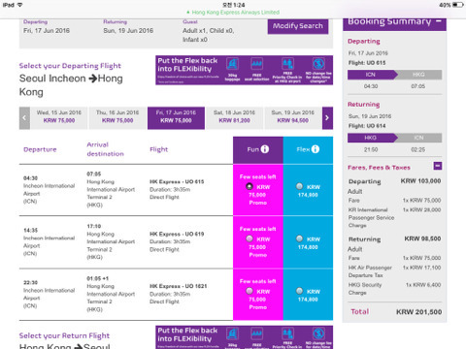The width and height of the screenshot is (466, 349).
Task: Click Total KRW 201,500 amount
Action: pos(419,312)
